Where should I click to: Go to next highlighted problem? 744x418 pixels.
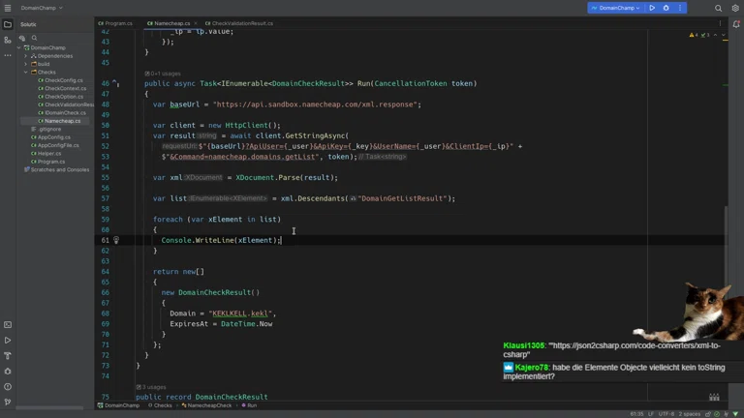tap(723, 35)
